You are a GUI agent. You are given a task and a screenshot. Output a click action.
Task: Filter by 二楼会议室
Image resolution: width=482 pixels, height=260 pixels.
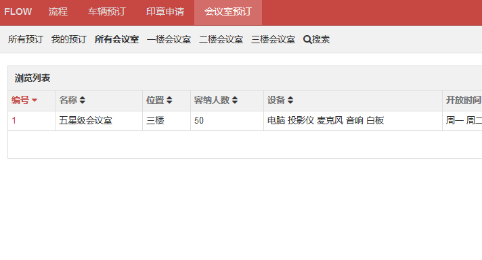221,39
